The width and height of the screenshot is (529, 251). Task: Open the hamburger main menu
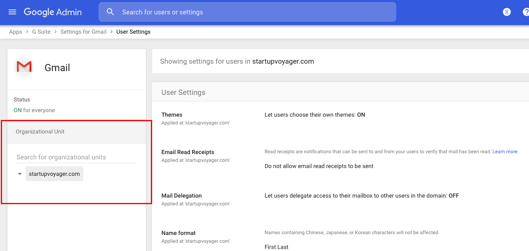tap(12, 12)
